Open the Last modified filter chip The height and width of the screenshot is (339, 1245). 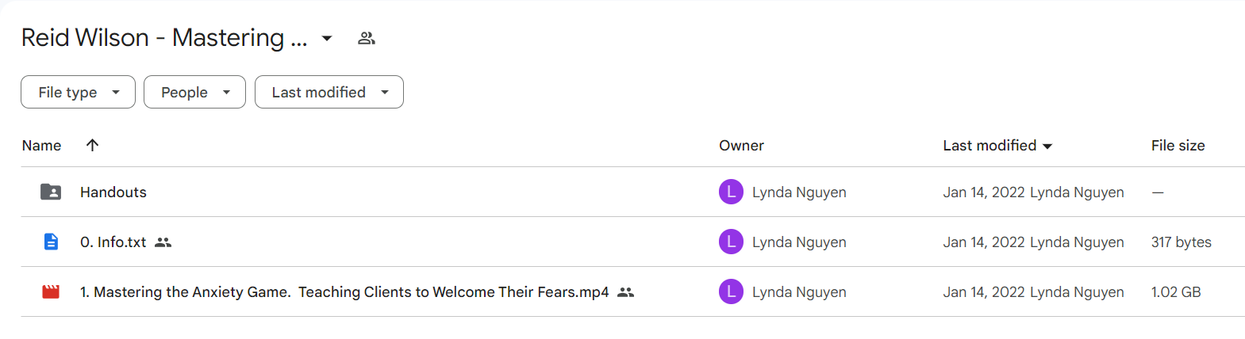pyautogui.click(x=329, y=92)
